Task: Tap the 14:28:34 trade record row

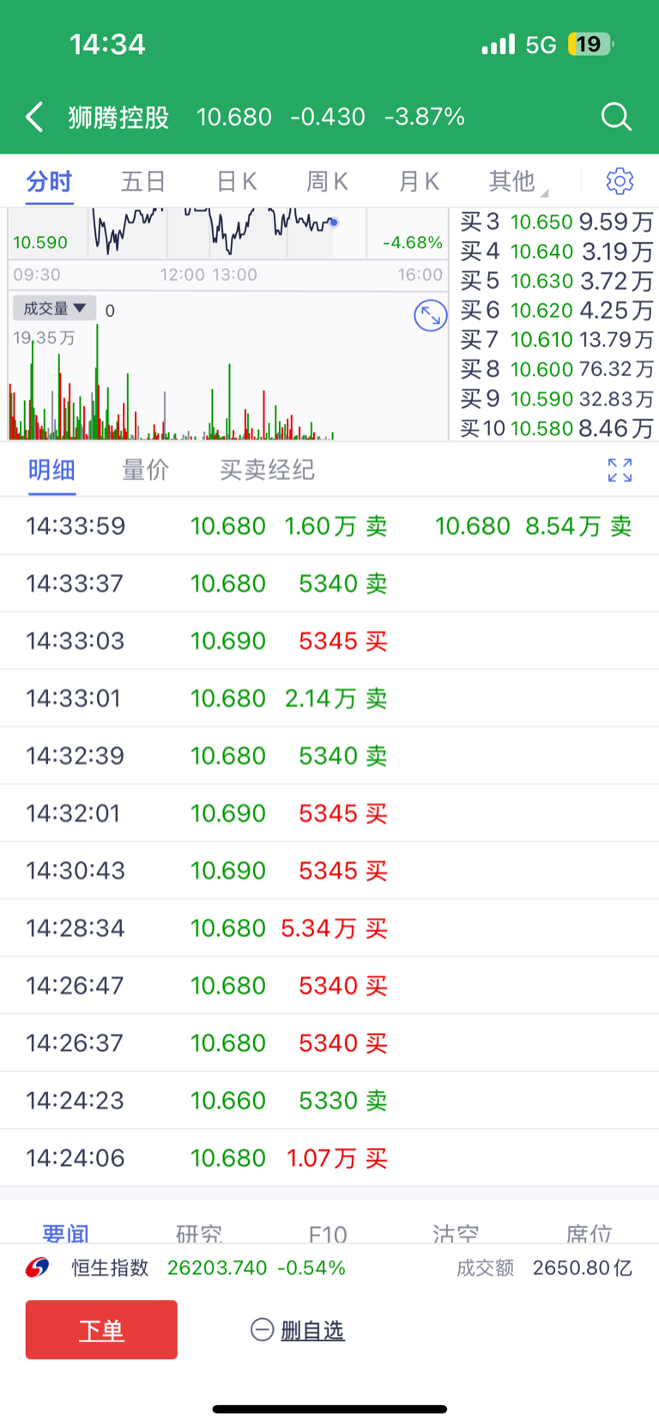Action: point(329,928)
